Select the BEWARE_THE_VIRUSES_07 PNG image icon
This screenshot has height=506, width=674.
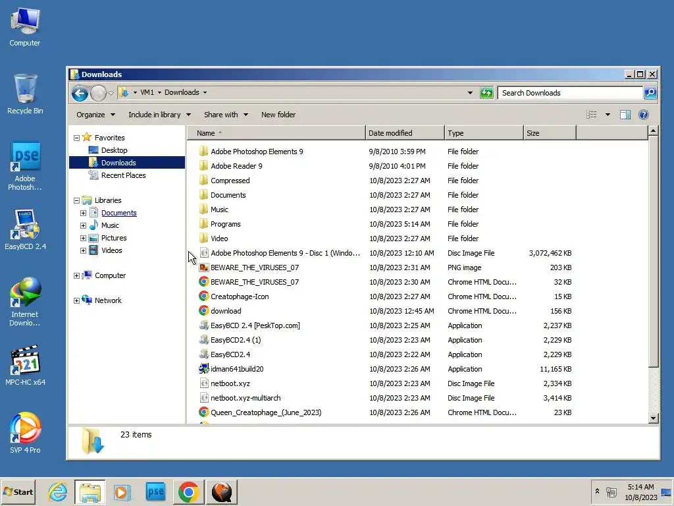204,267
